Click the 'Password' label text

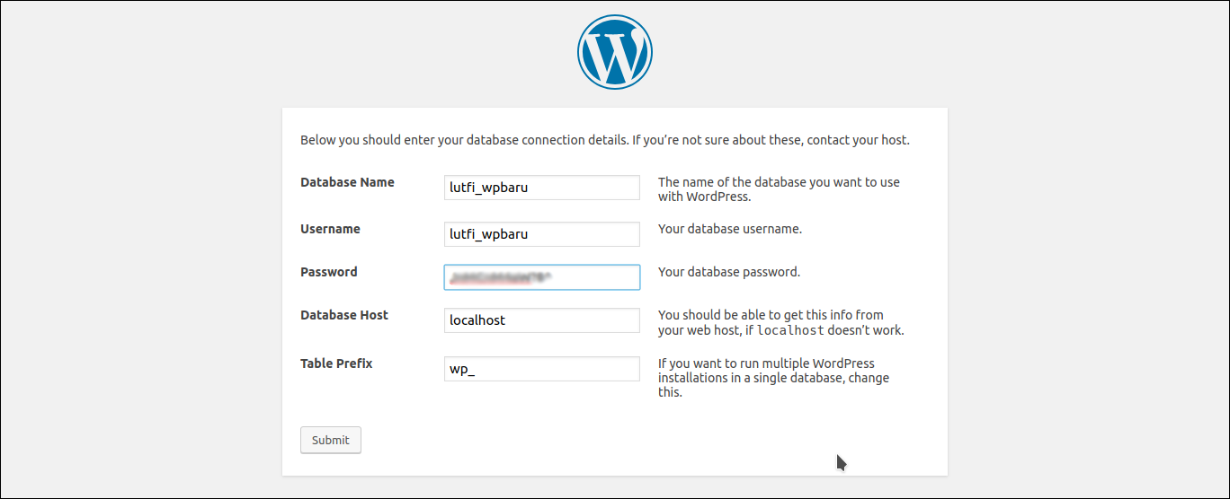pos(329,272)
